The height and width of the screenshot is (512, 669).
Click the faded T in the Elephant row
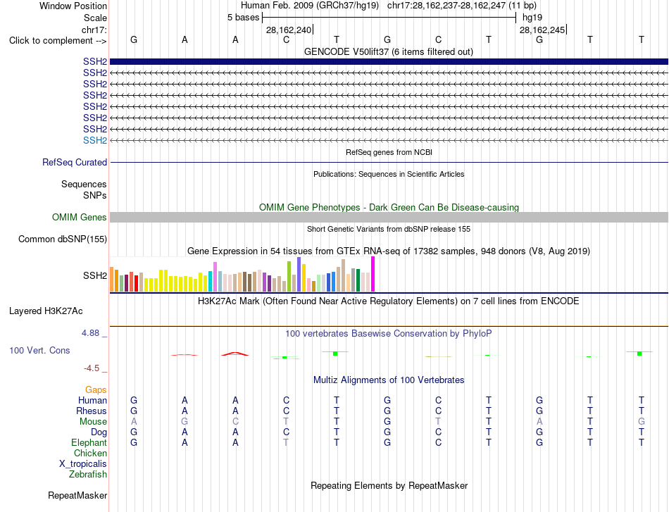click(286, 442)
